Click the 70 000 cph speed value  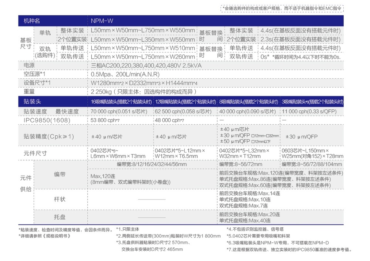pyautogui.click(x=121, y=111)
